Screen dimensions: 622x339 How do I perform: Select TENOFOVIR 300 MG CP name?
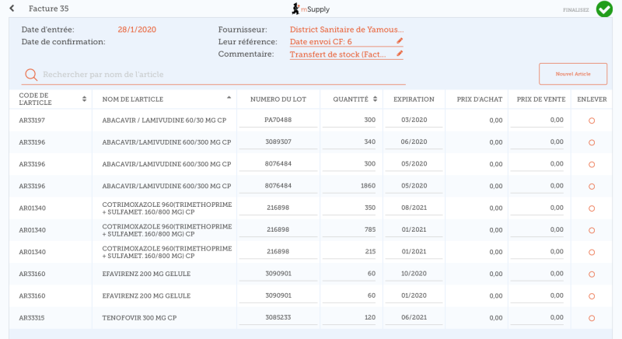(139, 318)
